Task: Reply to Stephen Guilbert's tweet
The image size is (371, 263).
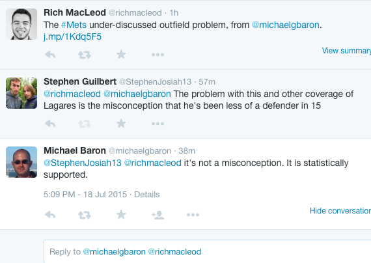Action: coord(50,124)
